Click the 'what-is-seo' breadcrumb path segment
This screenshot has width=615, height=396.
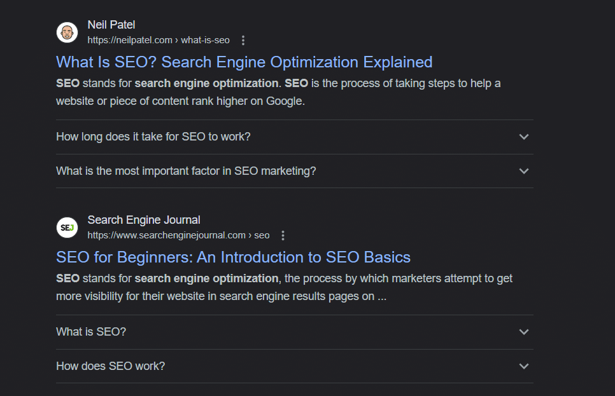pos(206,39)
